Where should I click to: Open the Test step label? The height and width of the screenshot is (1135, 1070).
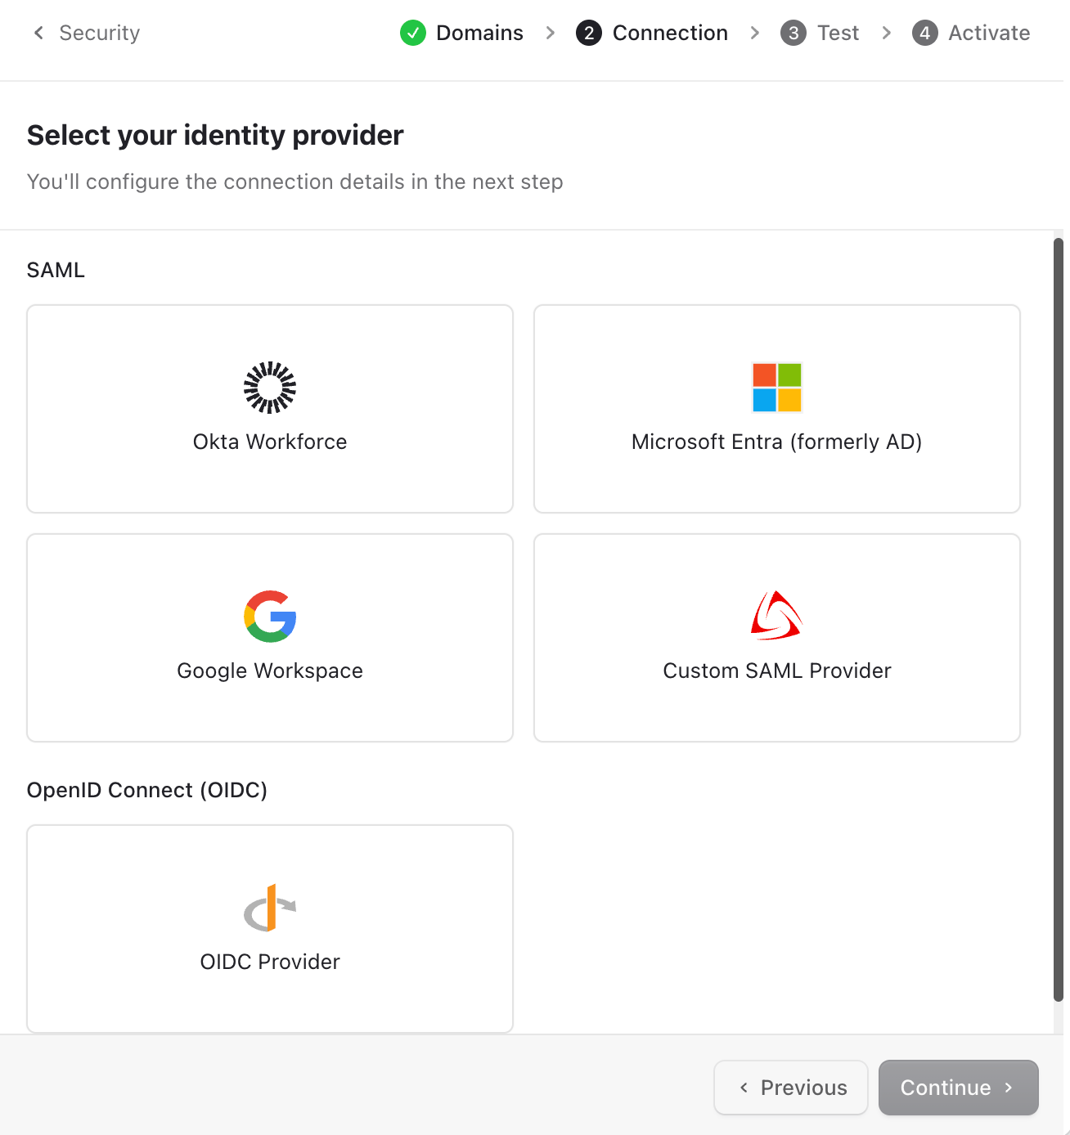[838, 33]
